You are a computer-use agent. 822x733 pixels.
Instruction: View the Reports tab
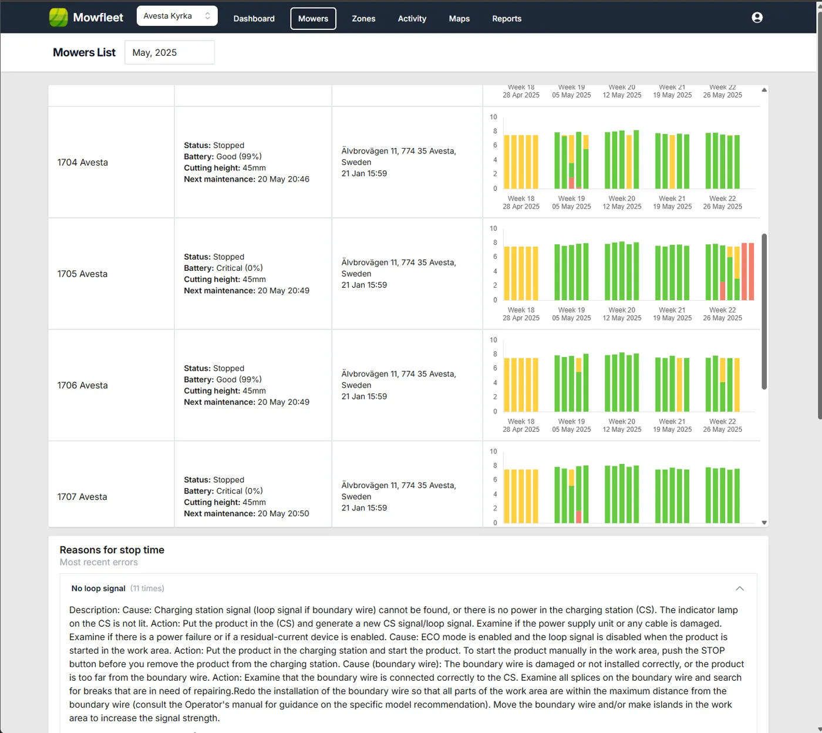507,19
